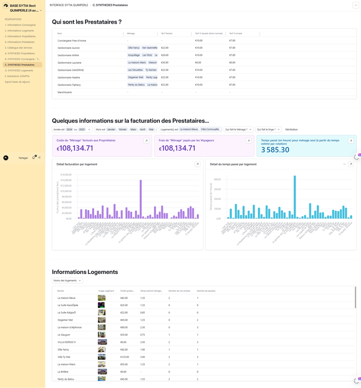
Task: Go to D. SYNTHESES Logements page
Action: 19,70
